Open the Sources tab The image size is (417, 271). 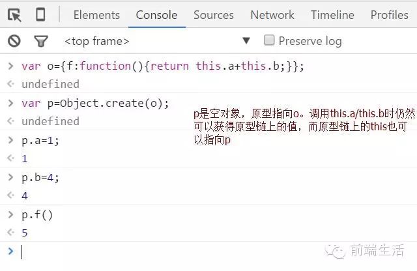(213, 14)
